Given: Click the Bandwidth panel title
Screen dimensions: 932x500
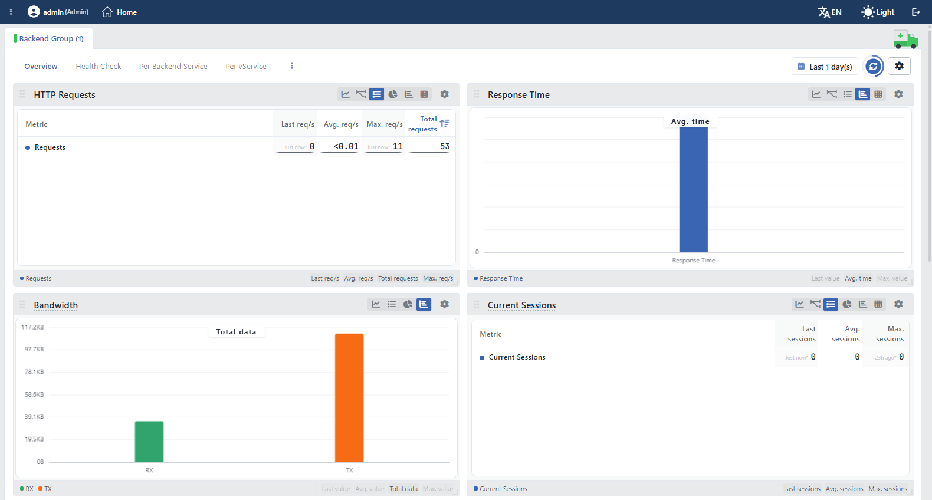Looking at the screenshot, I should tap(56, 305).
